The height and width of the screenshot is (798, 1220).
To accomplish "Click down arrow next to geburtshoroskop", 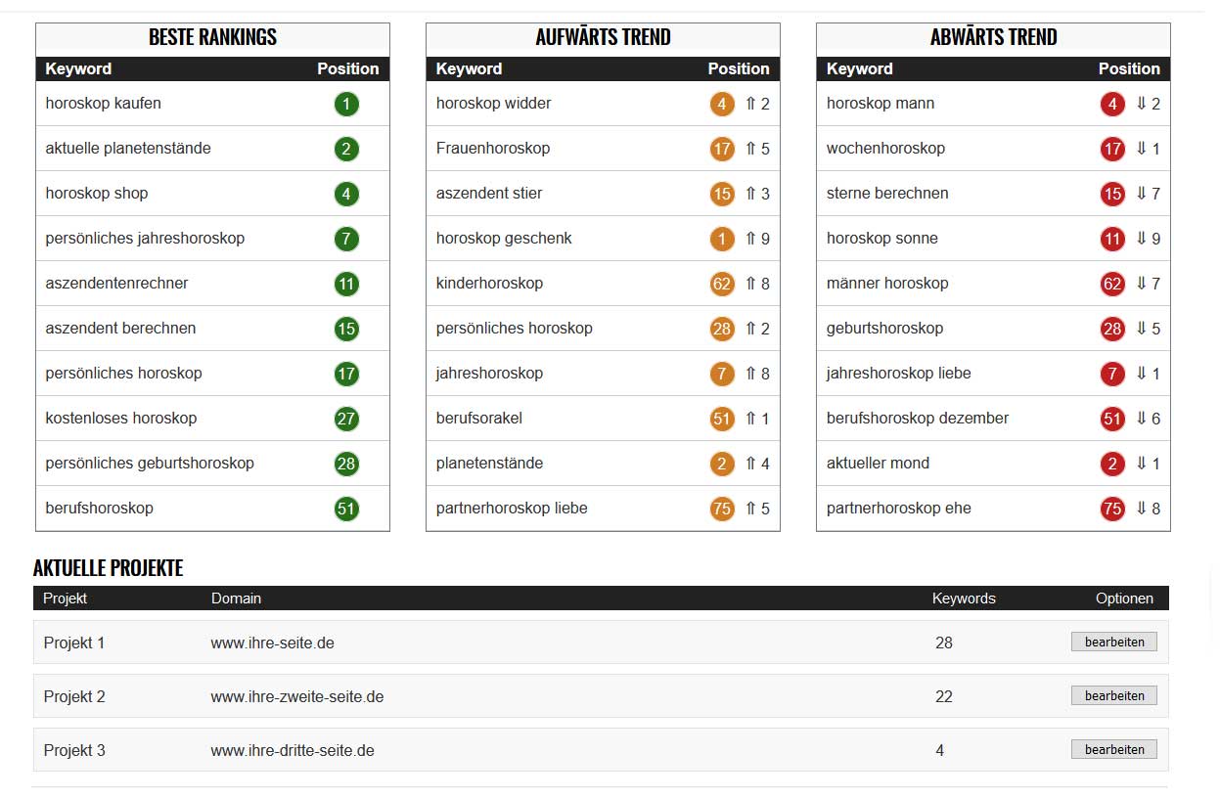I will click(x=1141, y=329).
